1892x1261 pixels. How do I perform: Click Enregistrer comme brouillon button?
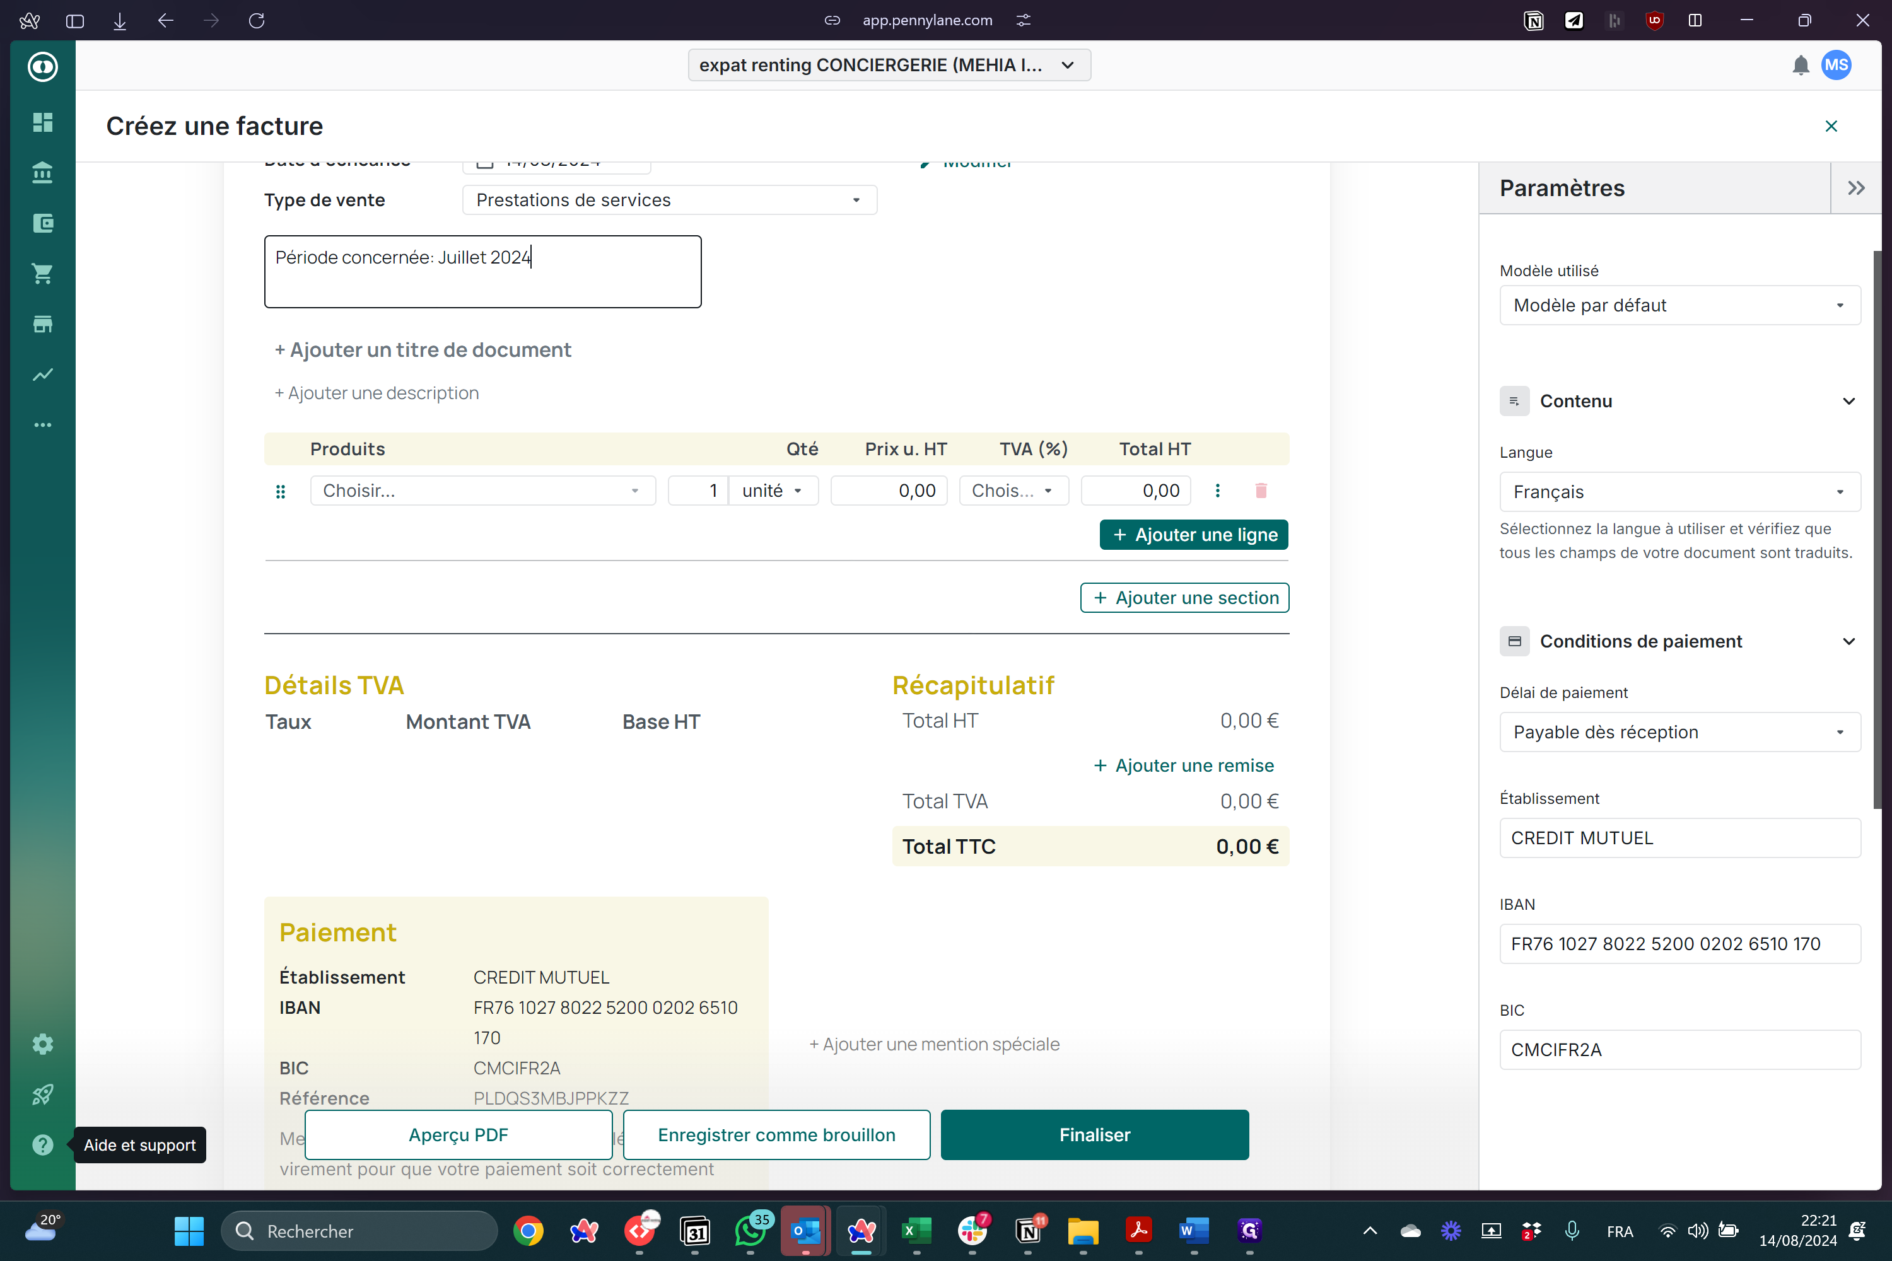coord(776,1135)
